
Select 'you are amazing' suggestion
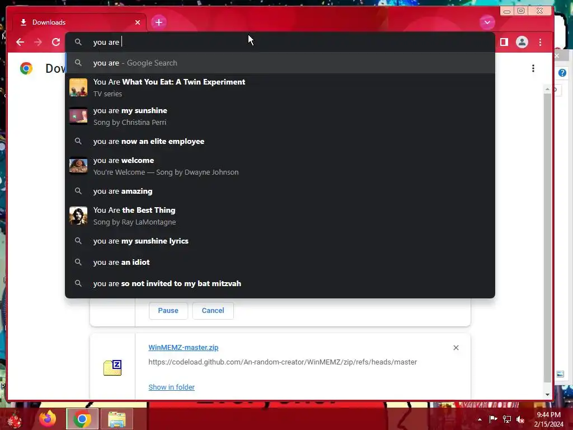(x=280, y=191)
